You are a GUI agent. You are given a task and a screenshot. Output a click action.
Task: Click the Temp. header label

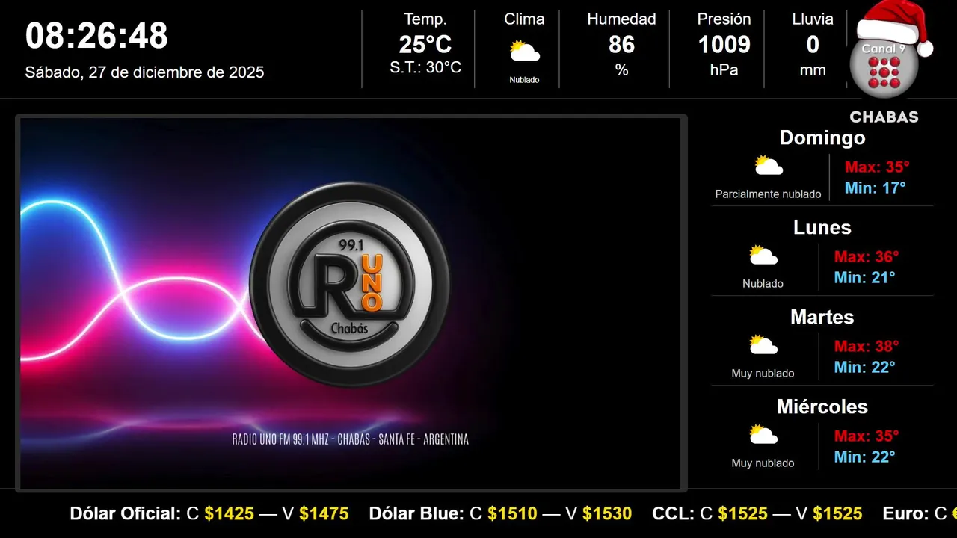click(425, 19)
